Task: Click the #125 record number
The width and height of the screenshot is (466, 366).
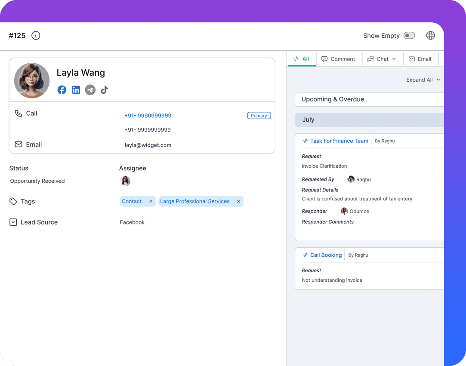Action: [x=17, y=36]
